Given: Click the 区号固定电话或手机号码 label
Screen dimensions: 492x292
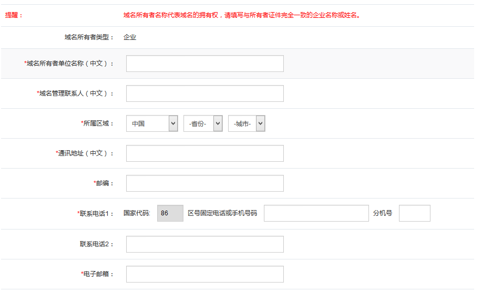Looking at the screenshot, I should click(222, 213).
